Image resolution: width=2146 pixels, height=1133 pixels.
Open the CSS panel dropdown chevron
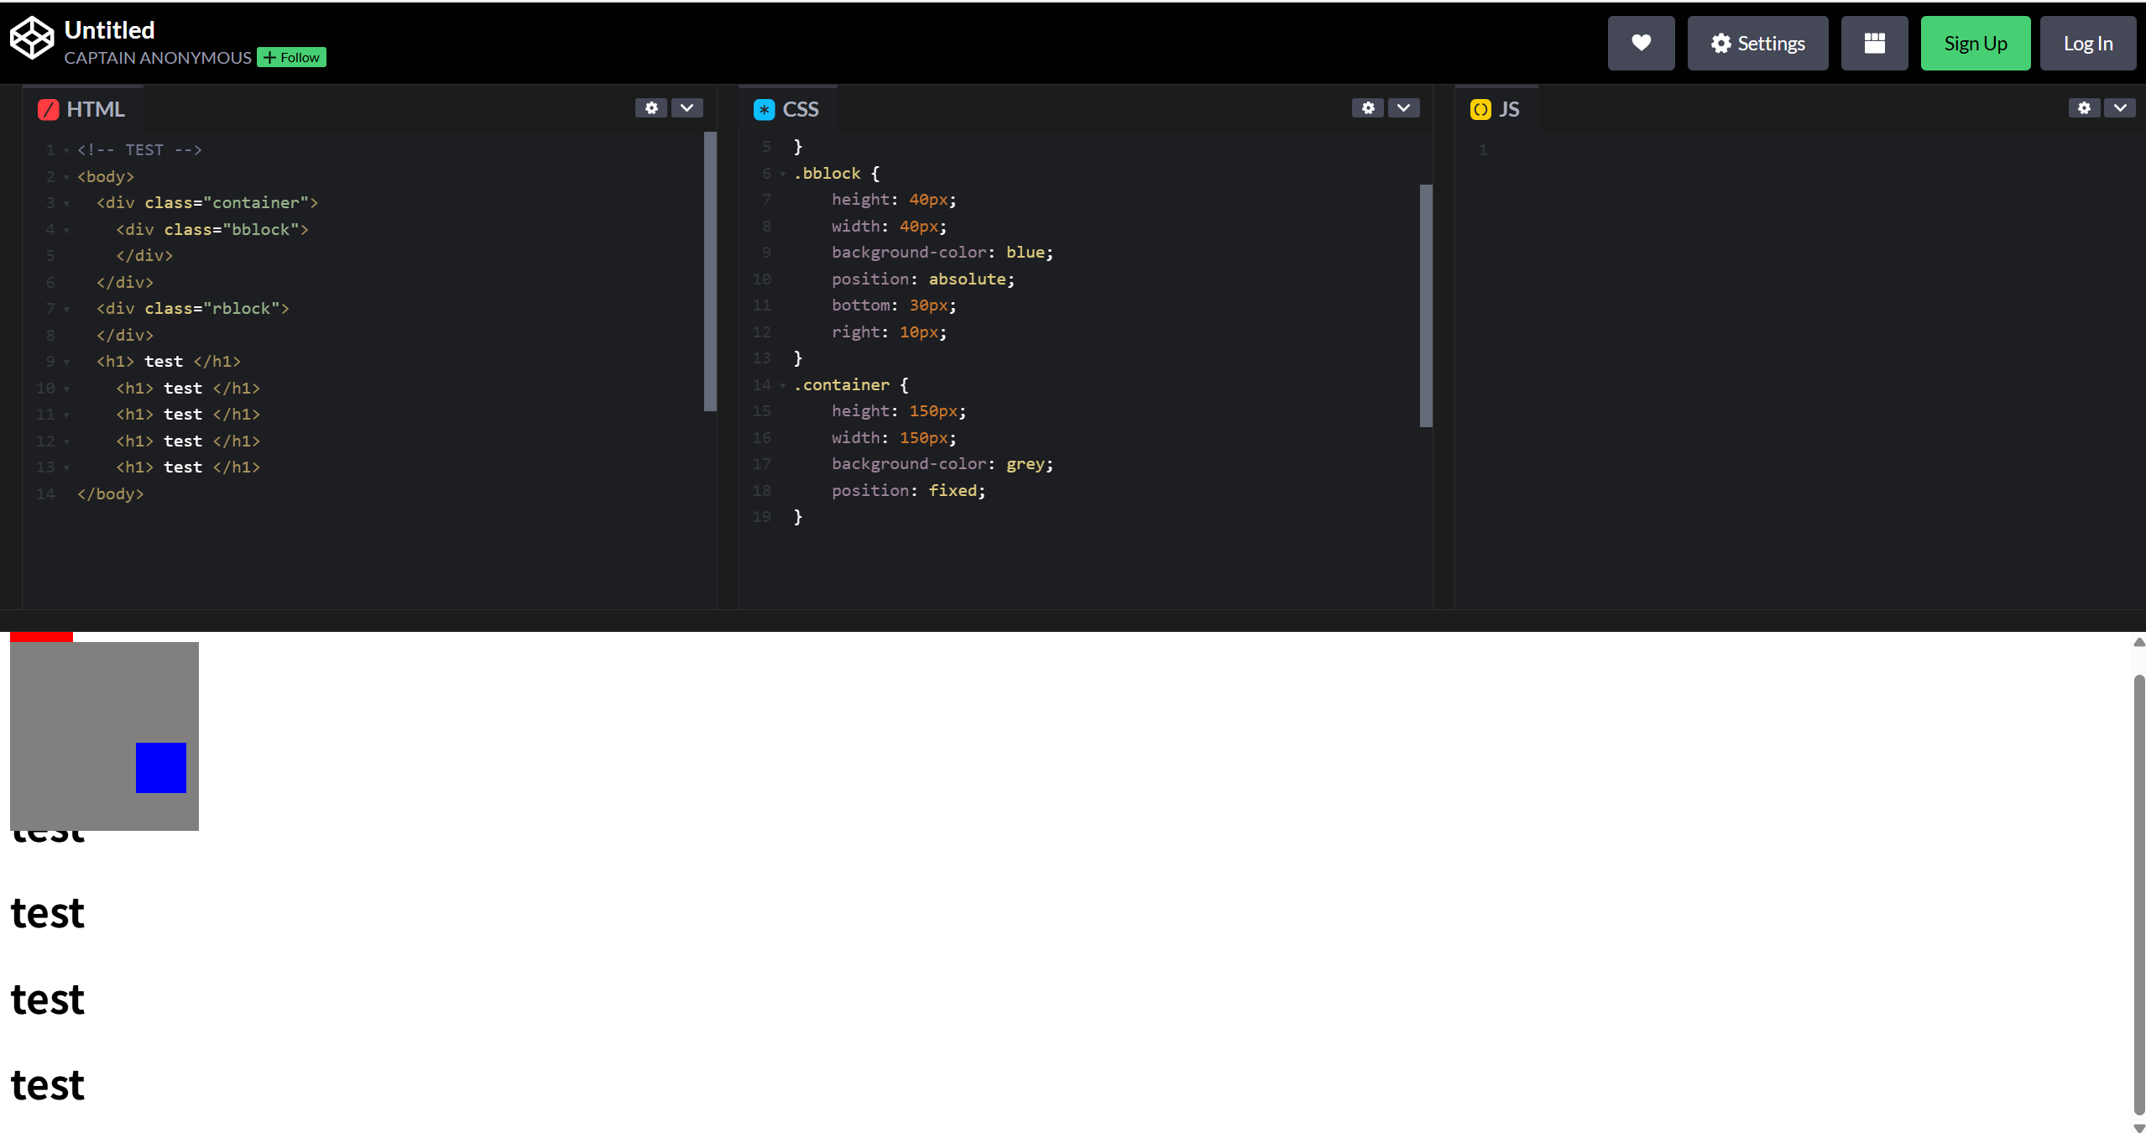[x=1404, y=108]
